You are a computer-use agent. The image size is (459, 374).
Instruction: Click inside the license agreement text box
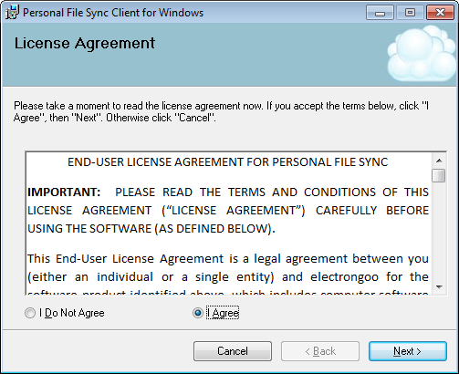(x=228, y=223)
